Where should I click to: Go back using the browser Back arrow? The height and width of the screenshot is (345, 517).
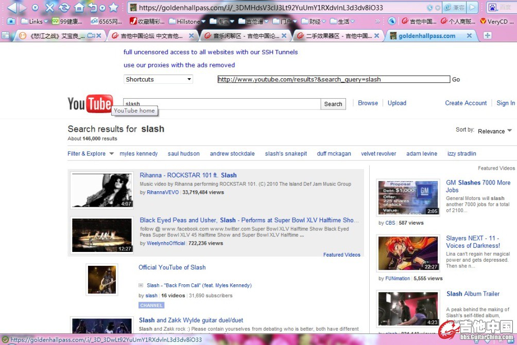point(11,7)
